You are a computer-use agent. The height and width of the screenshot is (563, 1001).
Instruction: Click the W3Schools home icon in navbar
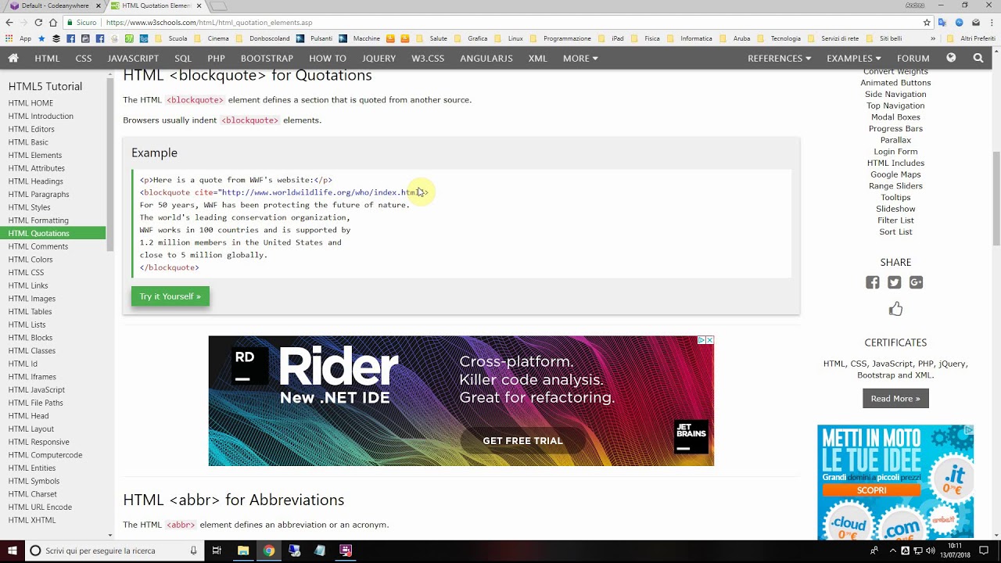(13, 58)
